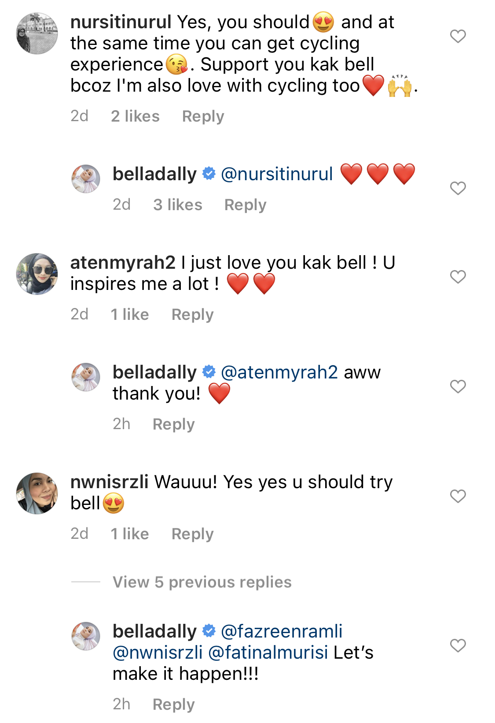Open the @fatinalmurisi mention link
Image resolution: width=495 pixels, height=723 pixels.
tap(268, 653)
